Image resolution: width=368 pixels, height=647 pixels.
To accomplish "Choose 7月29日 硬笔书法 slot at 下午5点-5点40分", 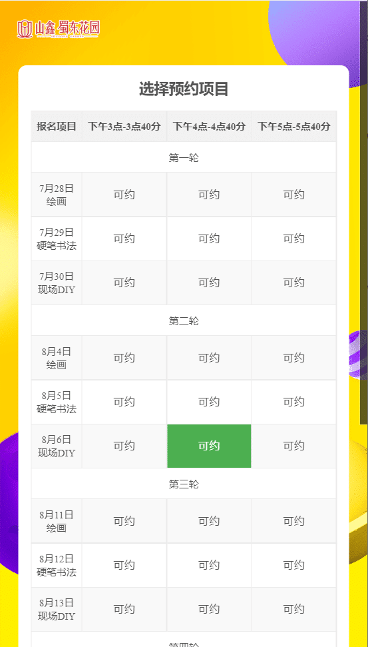I will click(294, 239).
